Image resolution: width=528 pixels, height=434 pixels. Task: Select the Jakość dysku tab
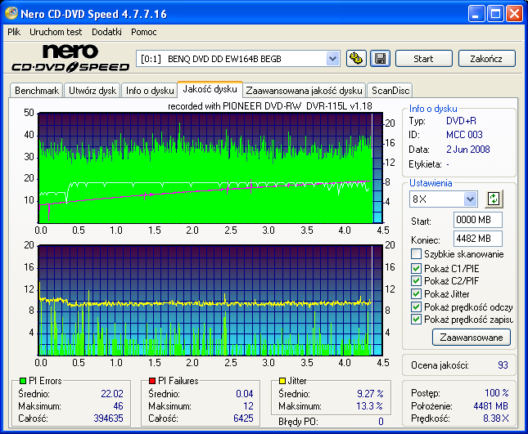click(x=210, y=89)
